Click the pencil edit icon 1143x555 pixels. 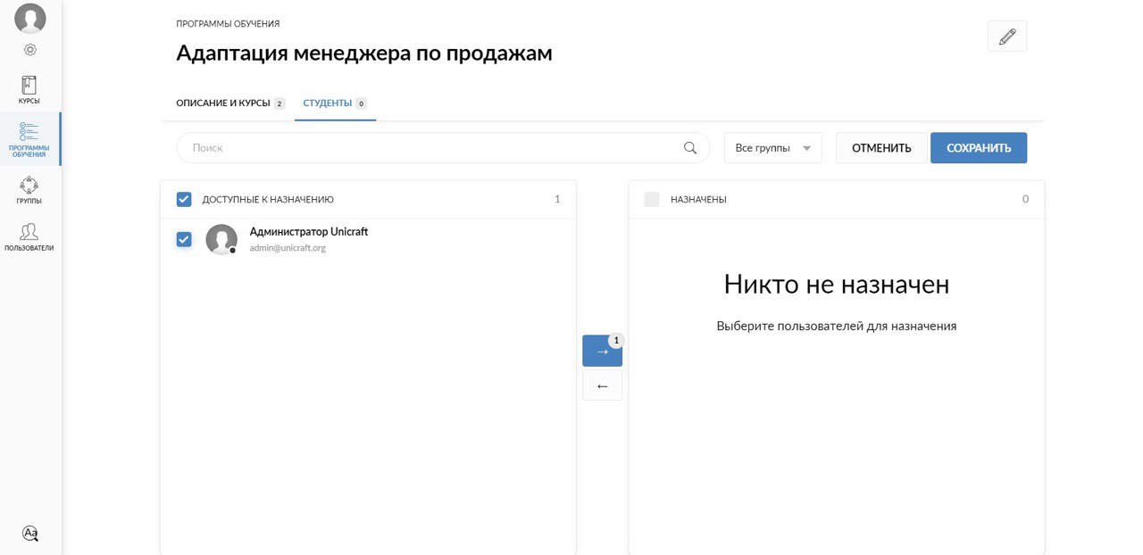[x=1007, y=37]
